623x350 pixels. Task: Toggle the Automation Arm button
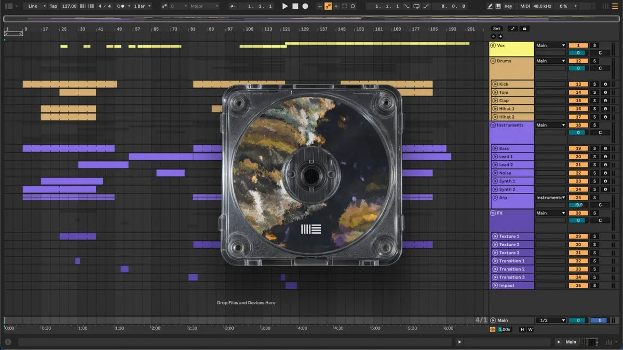point(328,6)
